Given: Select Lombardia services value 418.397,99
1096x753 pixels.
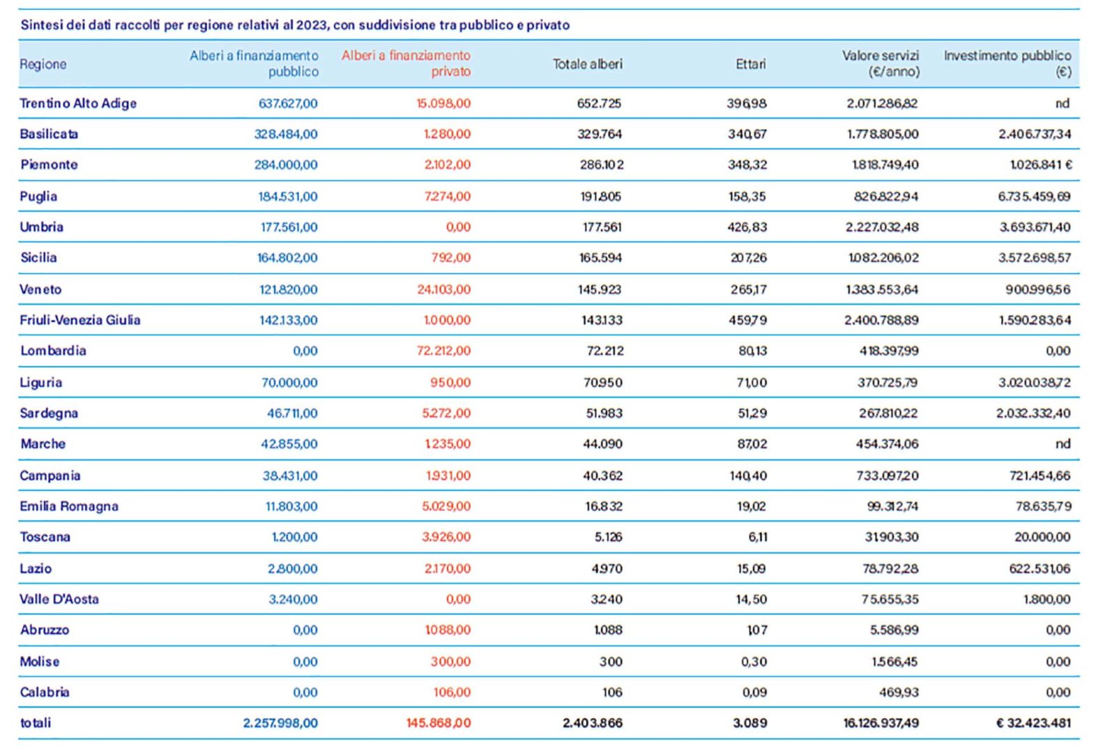Looking at the screenshot, I should pyautogui.click(x=889, y=351).
